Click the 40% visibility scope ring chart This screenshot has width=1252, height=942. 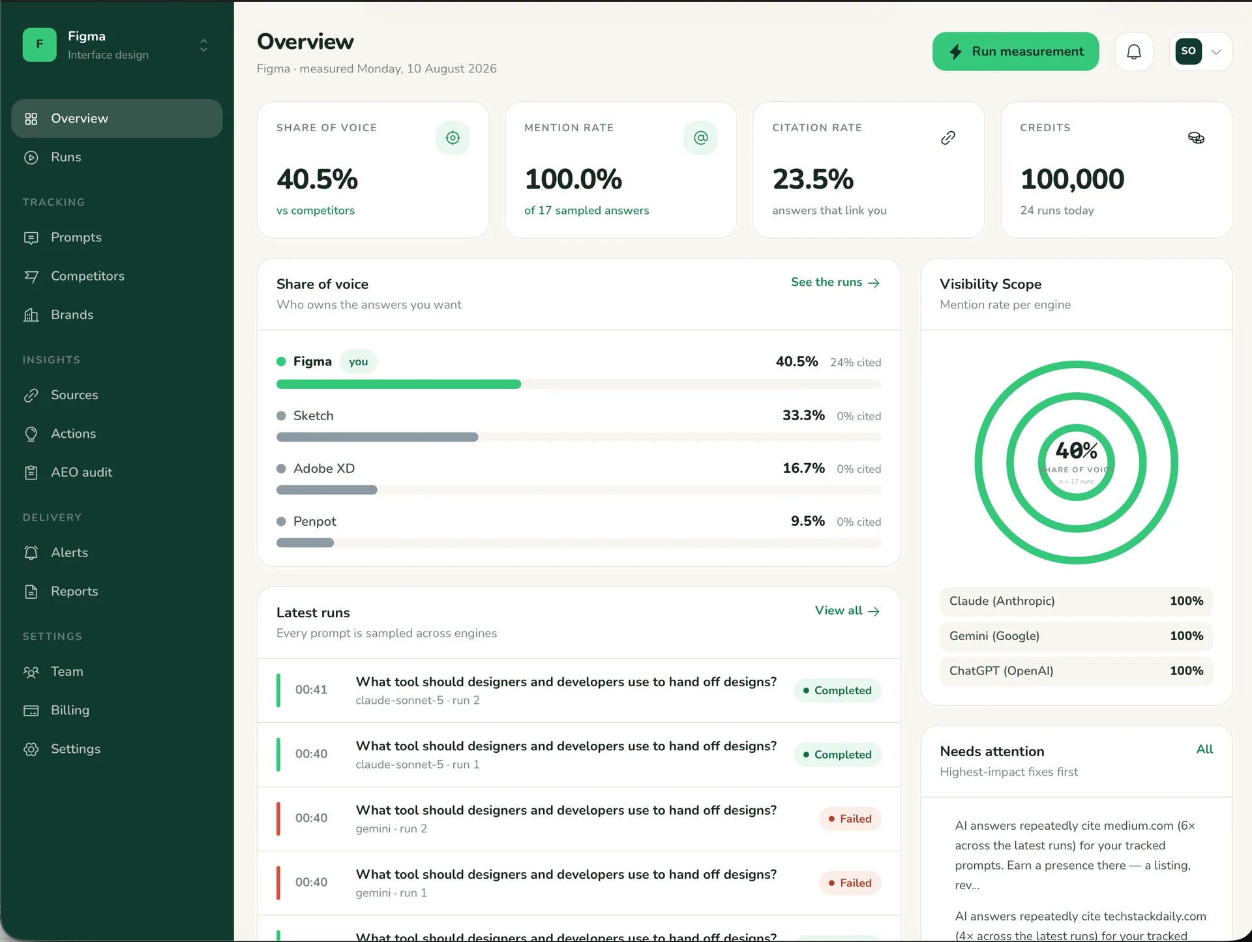tap(1076, 463)
